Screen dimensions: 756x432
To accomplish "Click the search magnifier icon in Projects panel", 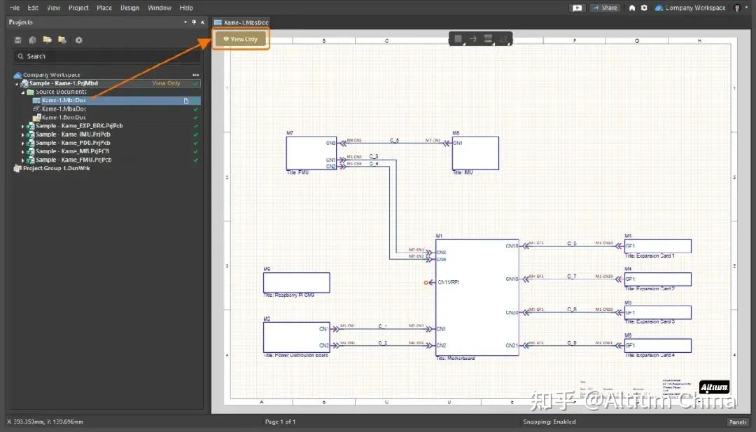I will coord(21,57).
